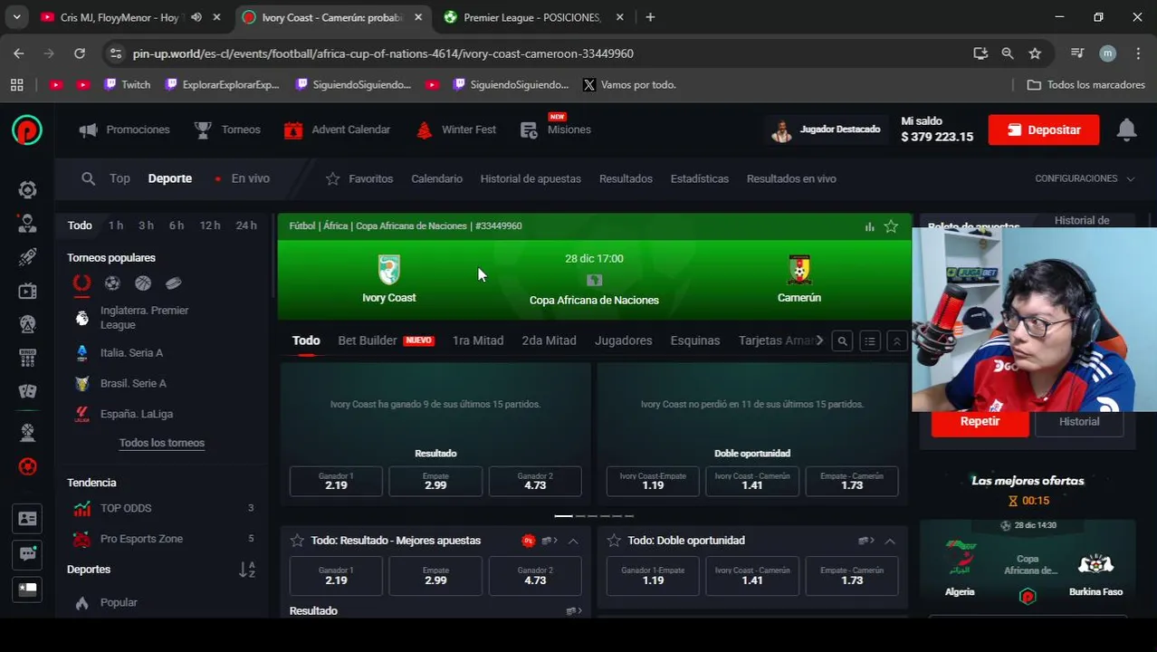Open match statistics bar chart icon
This screenshot has width=1157, height=652.
pos(869,226)
